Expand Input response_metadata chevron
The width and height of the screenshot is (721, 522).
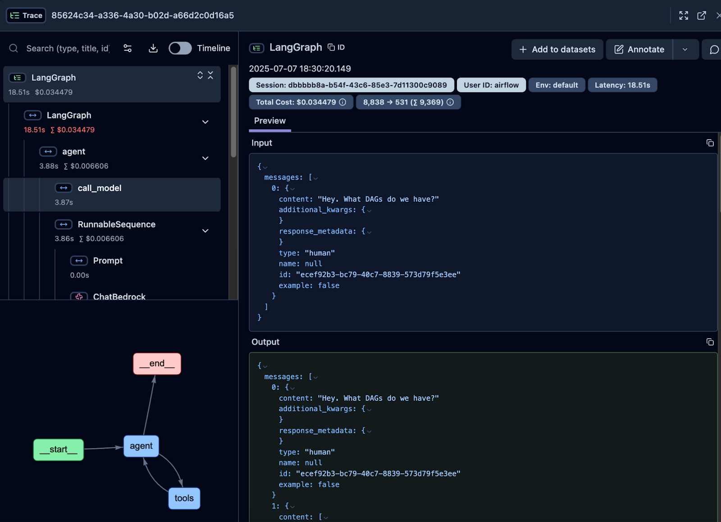(369, 232)
